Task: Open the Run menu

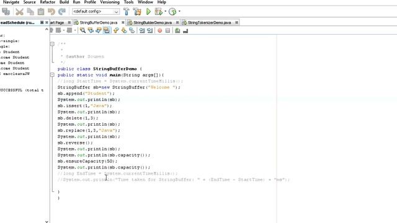Action: tap(76, 2)
